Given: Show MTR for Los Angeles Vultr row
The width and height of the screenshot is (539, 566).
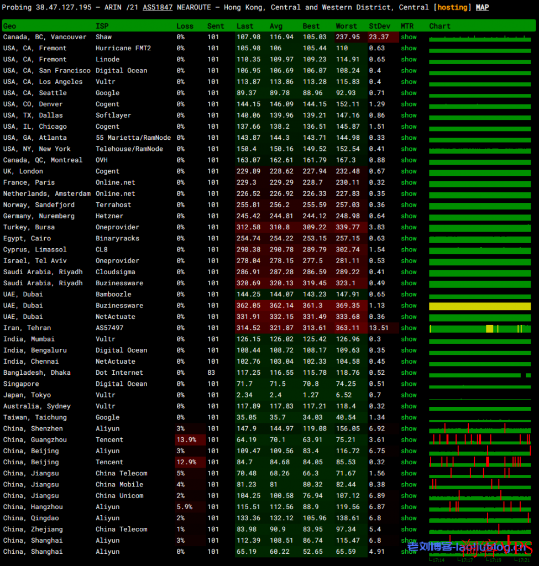Looking at the screenshot, I should click(409, 82).
